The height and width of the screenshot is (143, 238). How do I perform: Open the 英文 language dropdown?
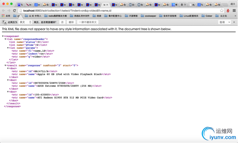[x=25, y=22]
